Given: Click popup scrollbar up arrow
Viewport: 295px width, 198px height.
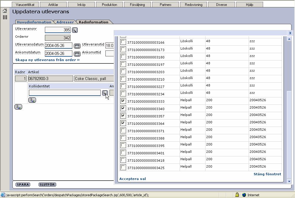Looking at the screenshot, I should 289,39.
